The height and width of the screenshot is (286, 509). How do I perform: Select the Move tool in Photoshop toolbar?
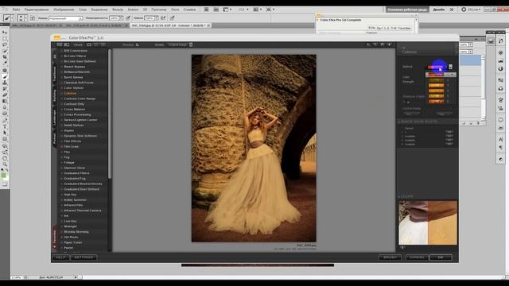(5, 33)
